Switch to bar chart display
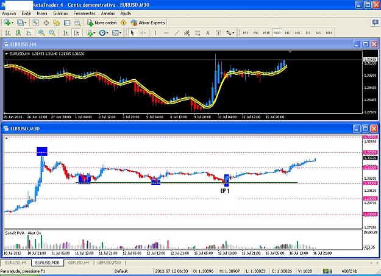 click(x=7, y=33)
